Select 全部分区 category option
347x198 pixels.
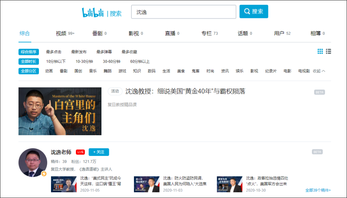(29, 71)
